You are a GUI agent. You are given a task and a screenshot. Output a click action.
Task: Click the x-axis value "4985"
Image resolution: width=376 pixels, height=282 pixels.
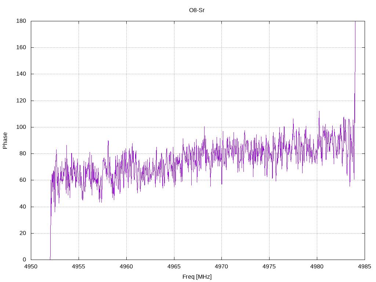[365, 267]
